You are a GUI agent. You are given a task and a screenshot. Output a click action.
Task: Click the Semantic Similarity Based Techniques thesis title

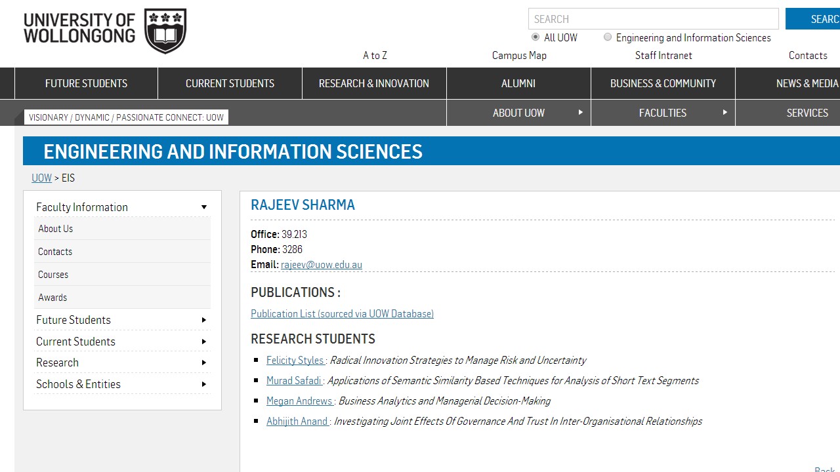513,381
